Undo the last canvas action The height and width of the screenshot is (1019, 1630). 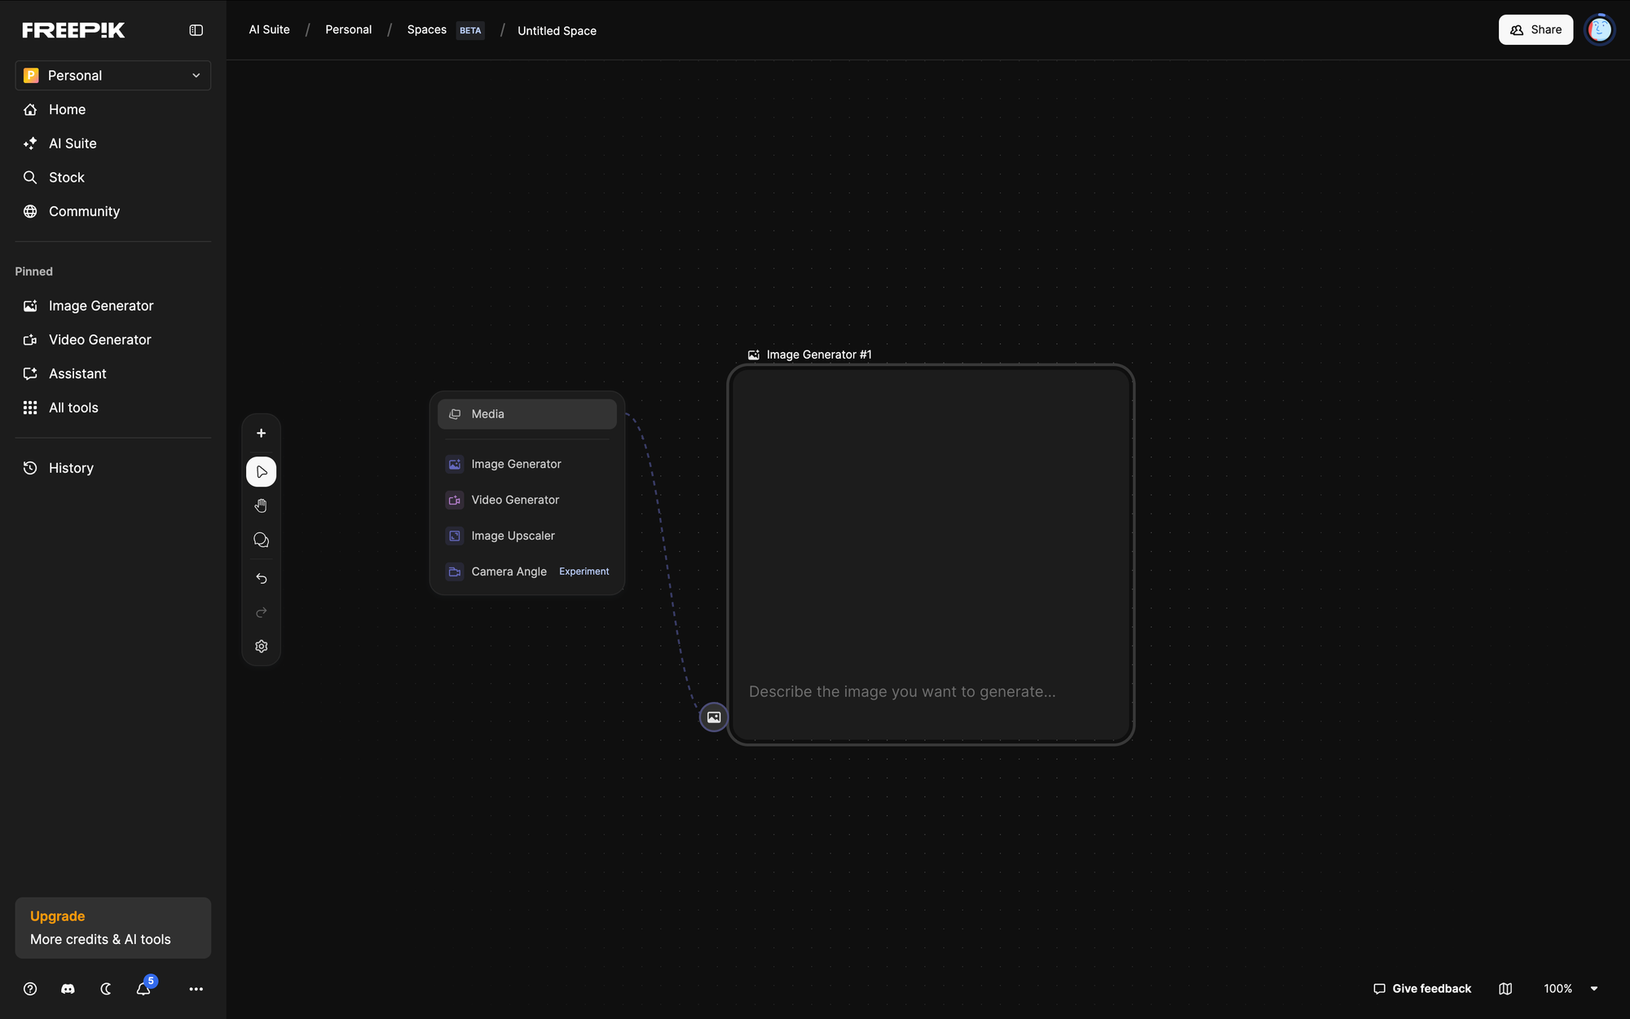pyautogui.click(x=261, y=579)
